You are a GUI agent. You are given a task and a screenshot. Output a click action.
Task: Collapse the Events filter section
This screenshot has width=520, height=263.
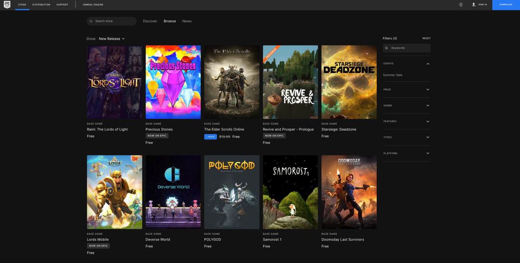tap(406, 64)
